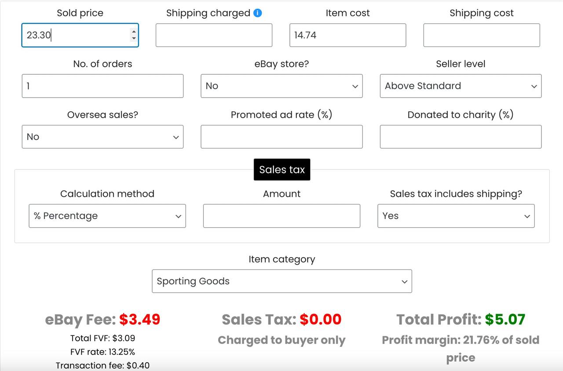
Task: Click the Item cost input field
Action: tap(347, 35)
